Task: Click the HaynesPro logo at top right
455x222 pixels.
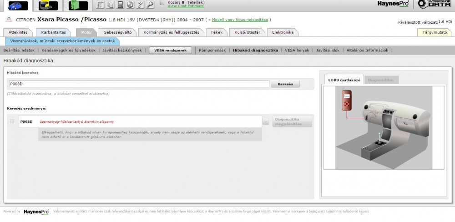Action: pyautogui.click(x=393, y=4)
